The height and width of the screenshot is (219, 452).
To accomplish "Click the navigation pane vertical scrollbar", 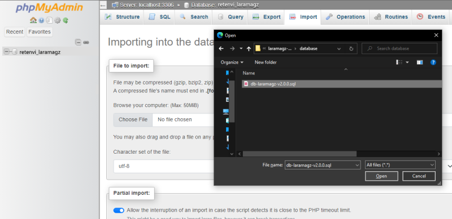I will pyautogui.click(x=232, y=101).
